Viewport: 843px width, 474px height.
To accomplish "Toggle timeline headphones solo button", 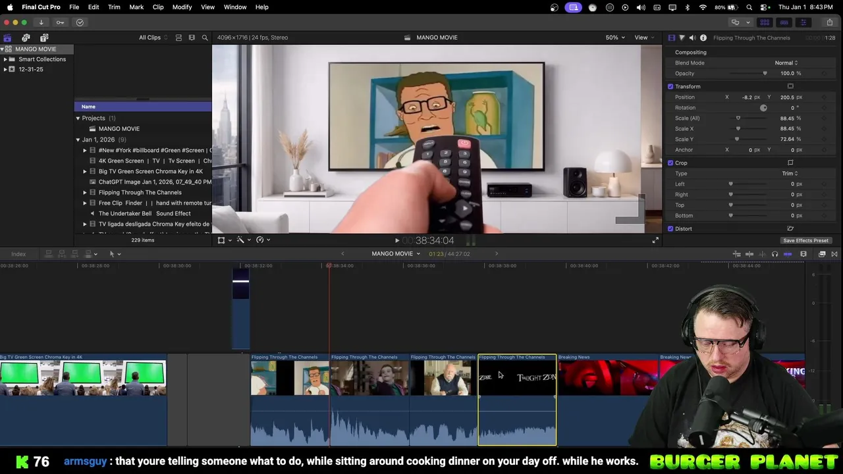I will click(x=775, y=254).
